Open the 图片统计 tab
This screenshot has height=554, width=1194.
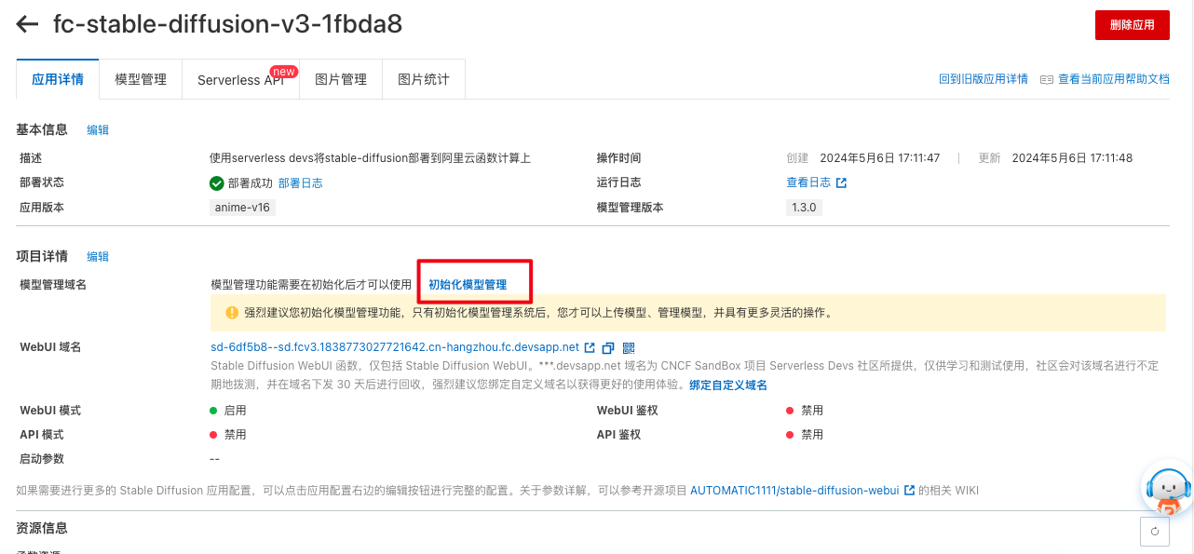[424, 79]
